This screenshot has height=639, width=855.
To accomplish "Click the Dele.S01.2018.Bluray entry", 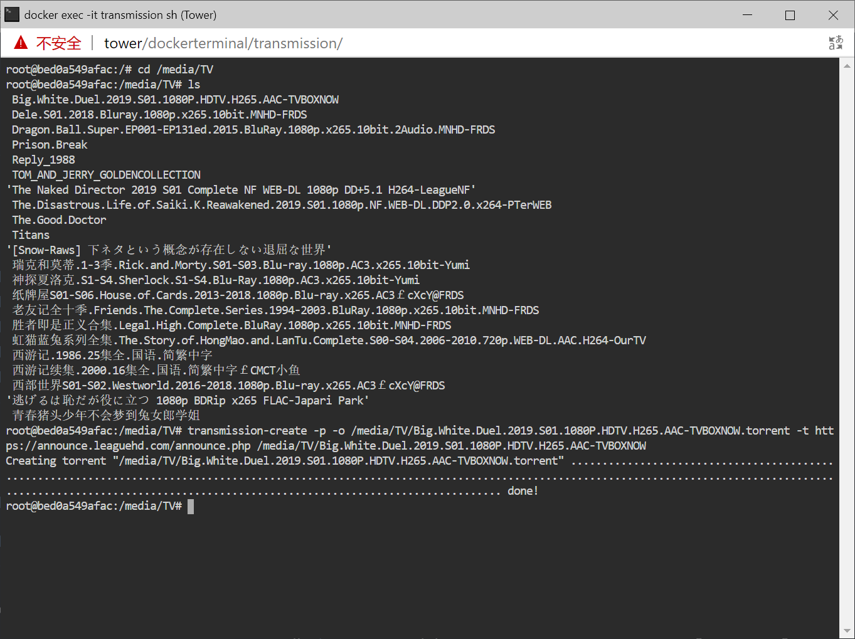I will [x=159, y=115].
